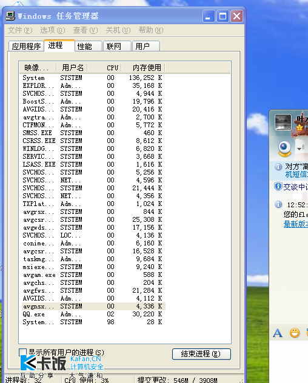Viewport: 308px width, 383px height.
Task: Select the LSASS.EXE process row
Action: pyautogui.click(x=93, y=164)
